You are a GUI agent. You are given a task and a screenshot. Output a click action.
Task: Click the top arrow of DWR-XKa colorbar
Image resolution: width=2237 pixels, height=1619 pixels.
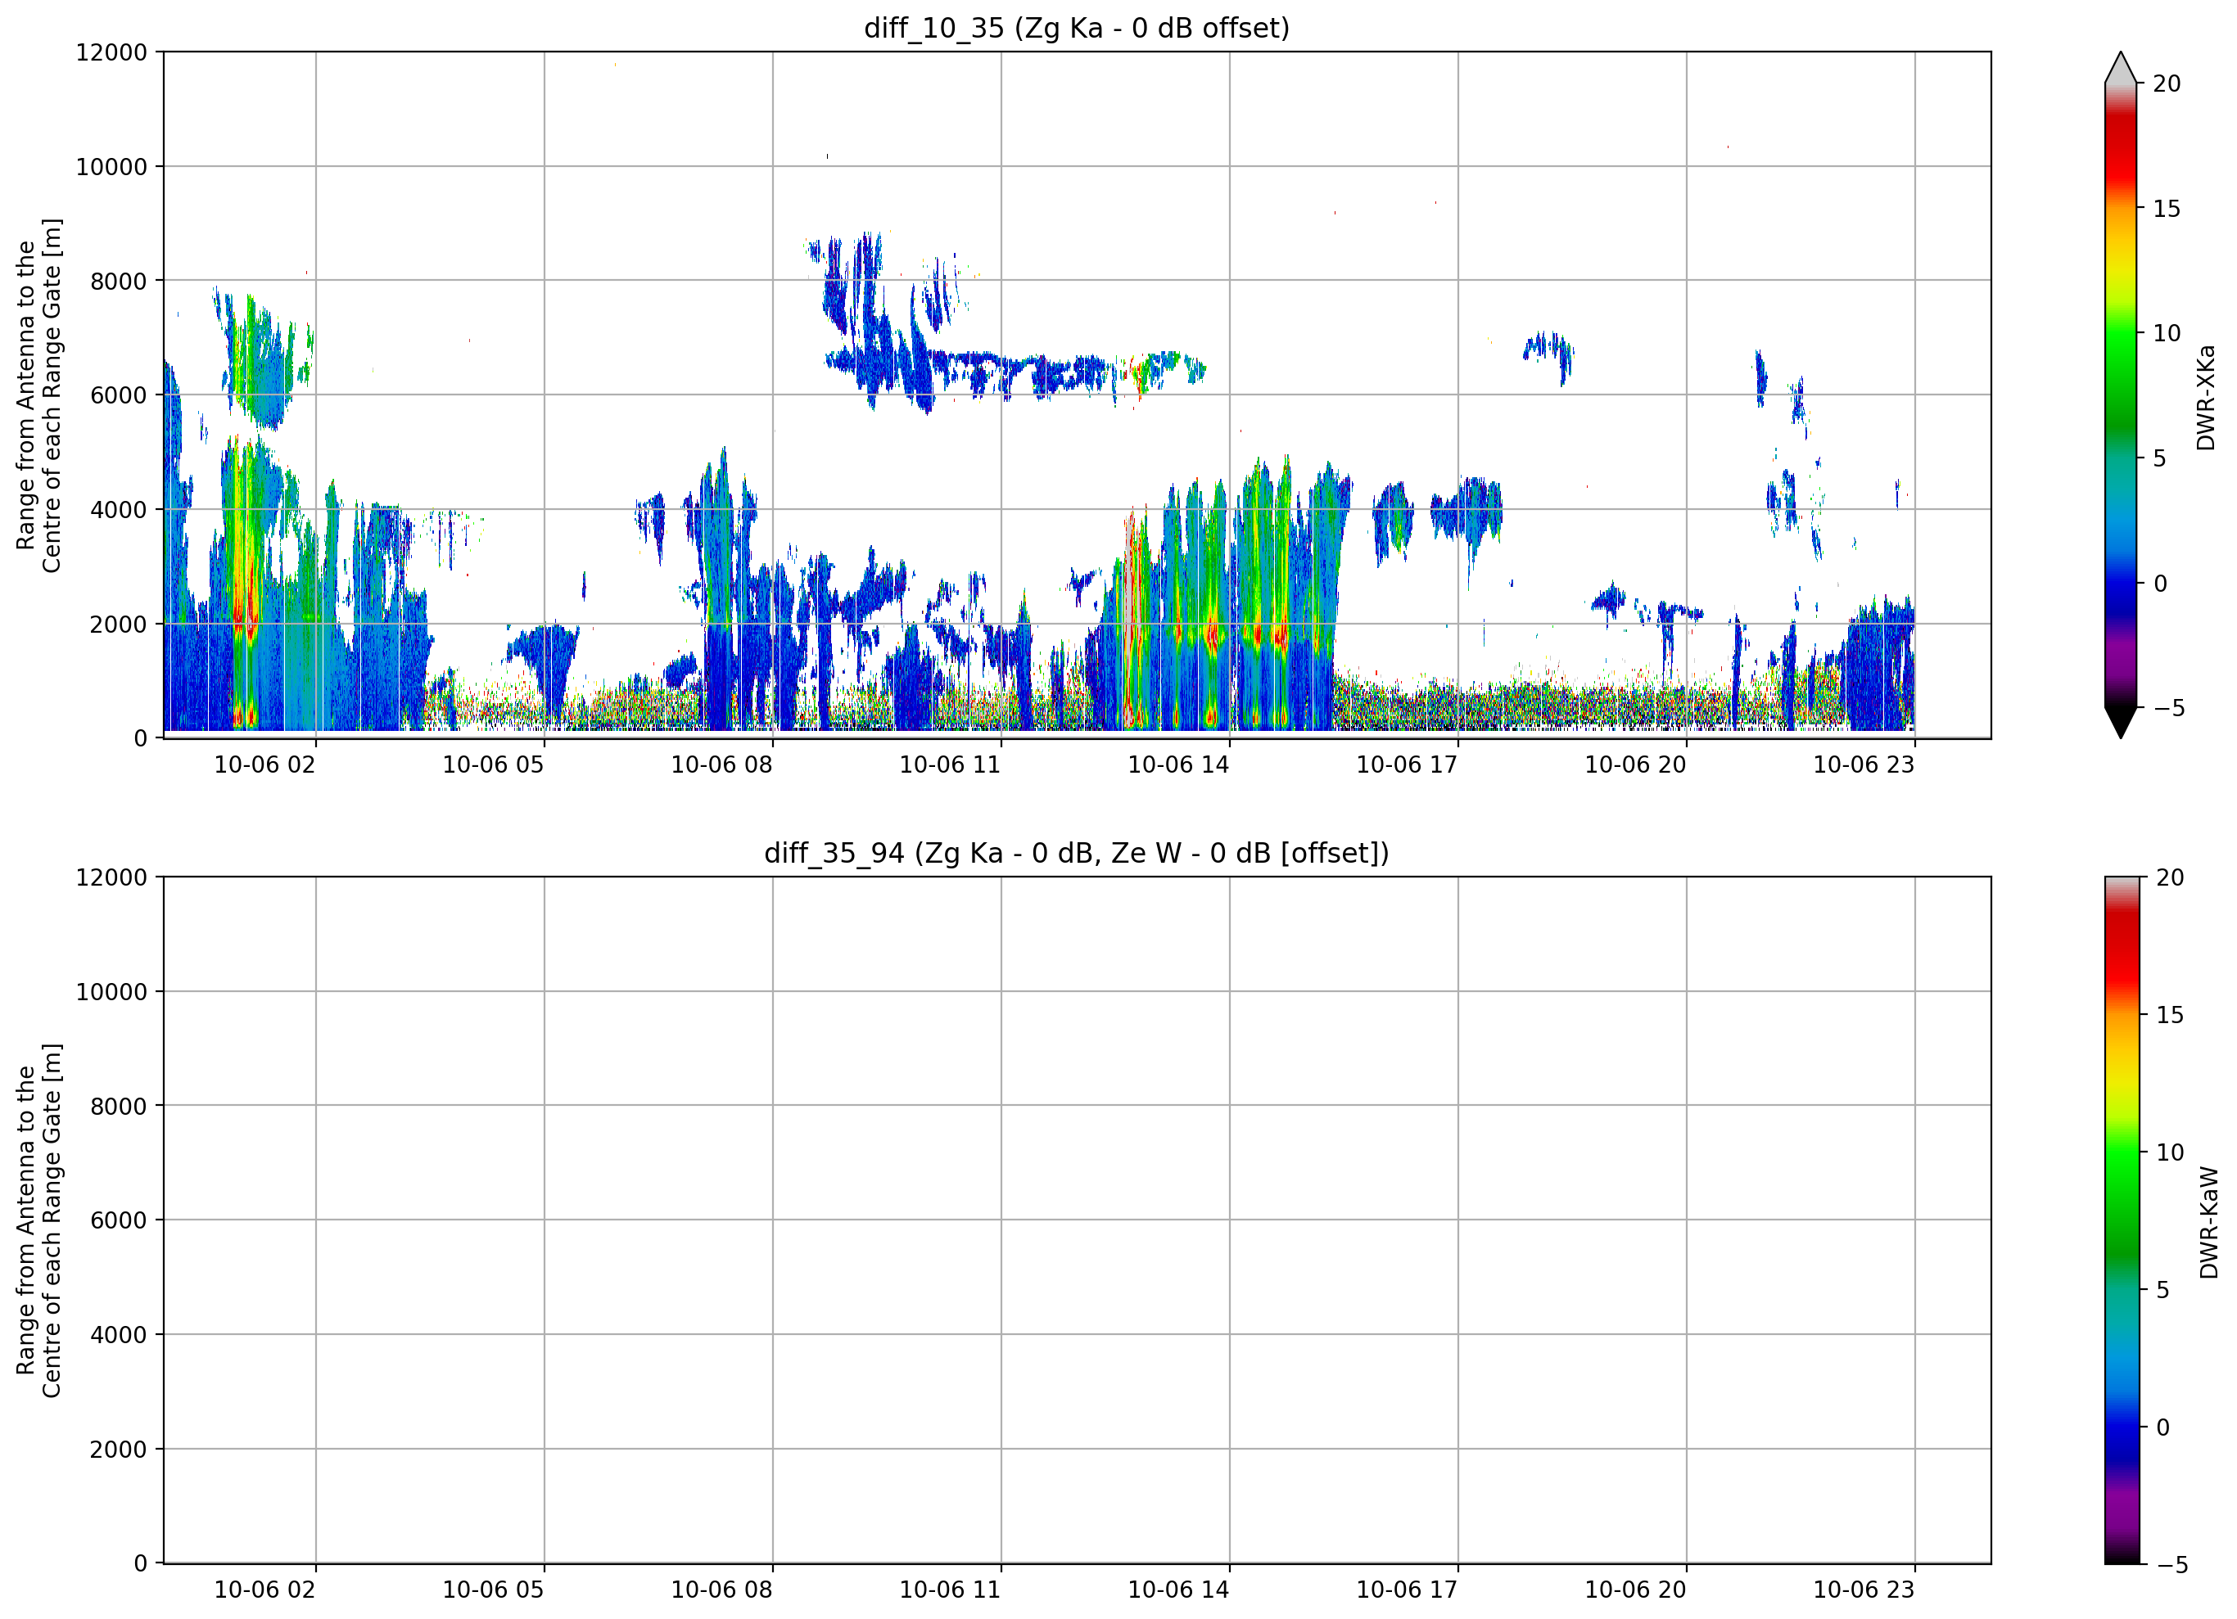(x=2121, y=67)
